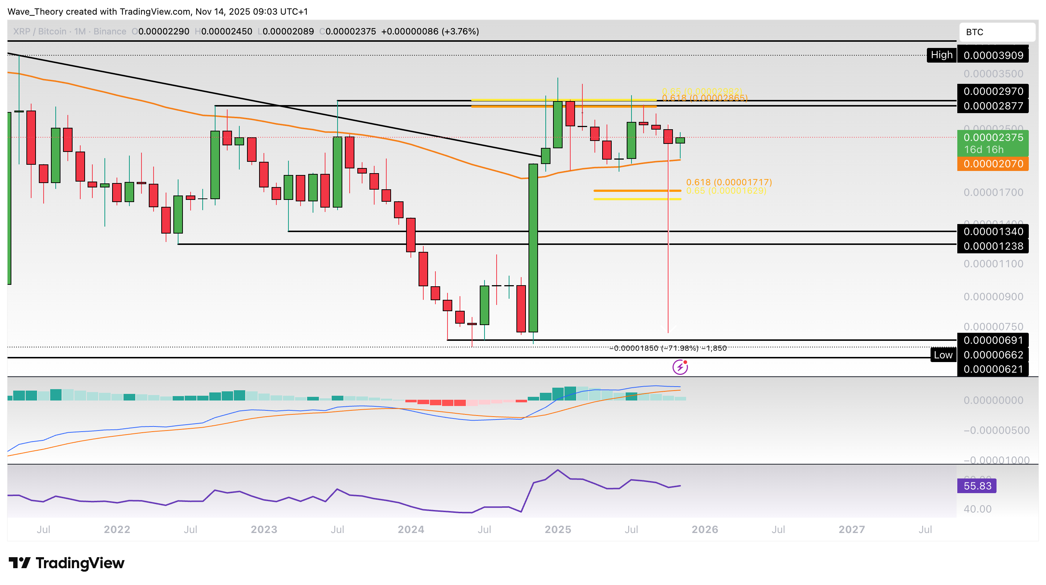Click the 0.00001238 horizontal line price label
This screenshot has height=585, width=1046.
click(x=993, y=246)
